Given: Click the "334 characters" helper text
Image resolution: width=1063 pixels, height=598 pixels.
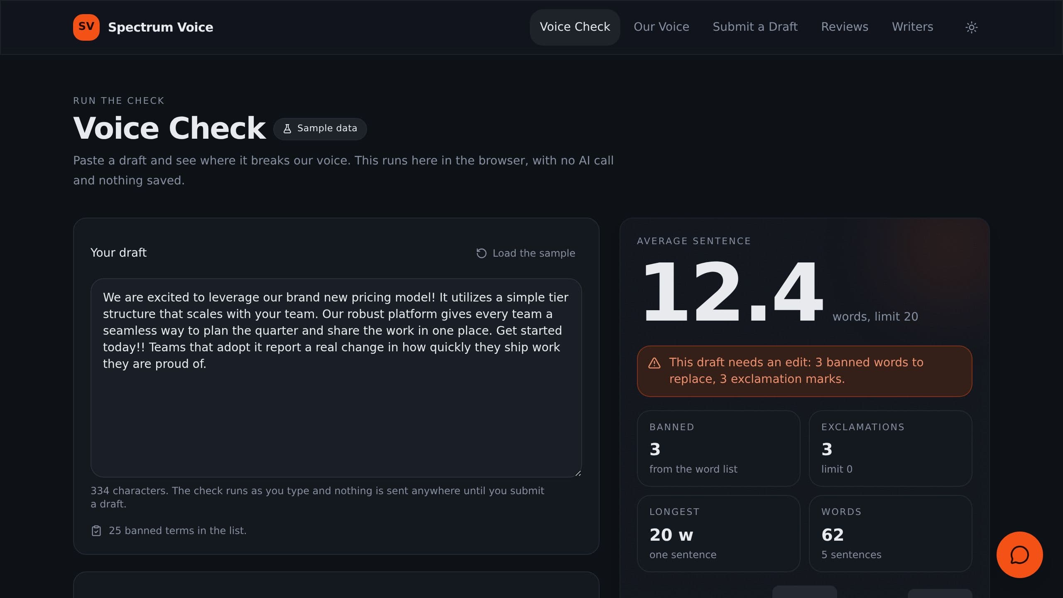Looking at the screenshot, I should [317, 497].
